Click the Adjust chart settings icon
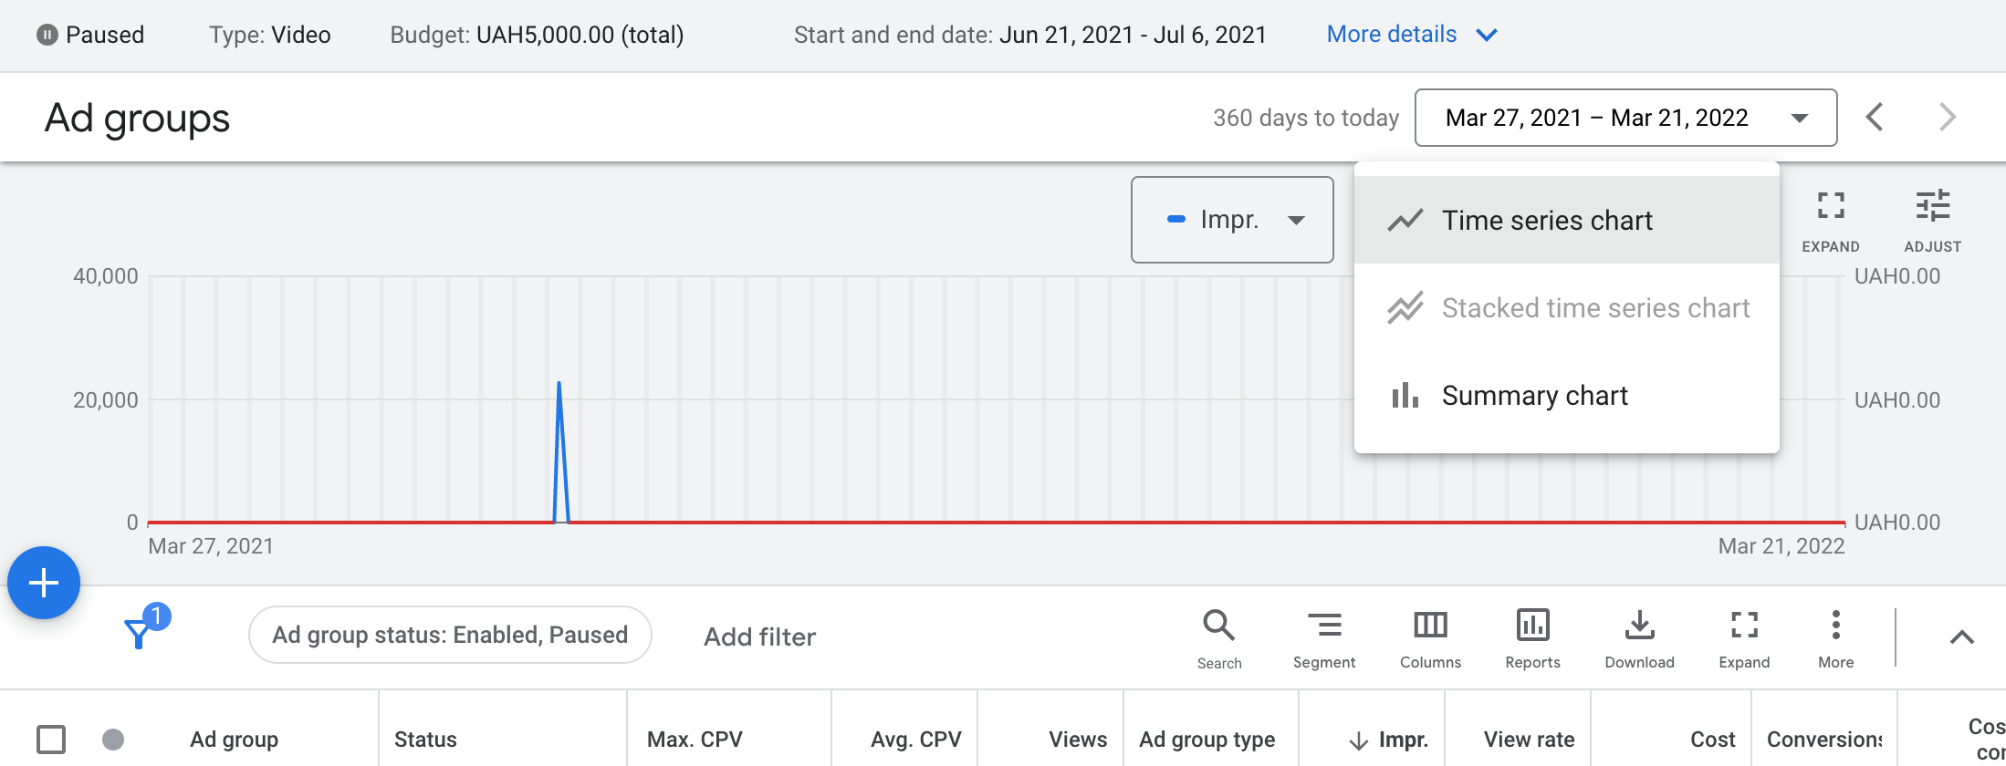 (1932, 219)
